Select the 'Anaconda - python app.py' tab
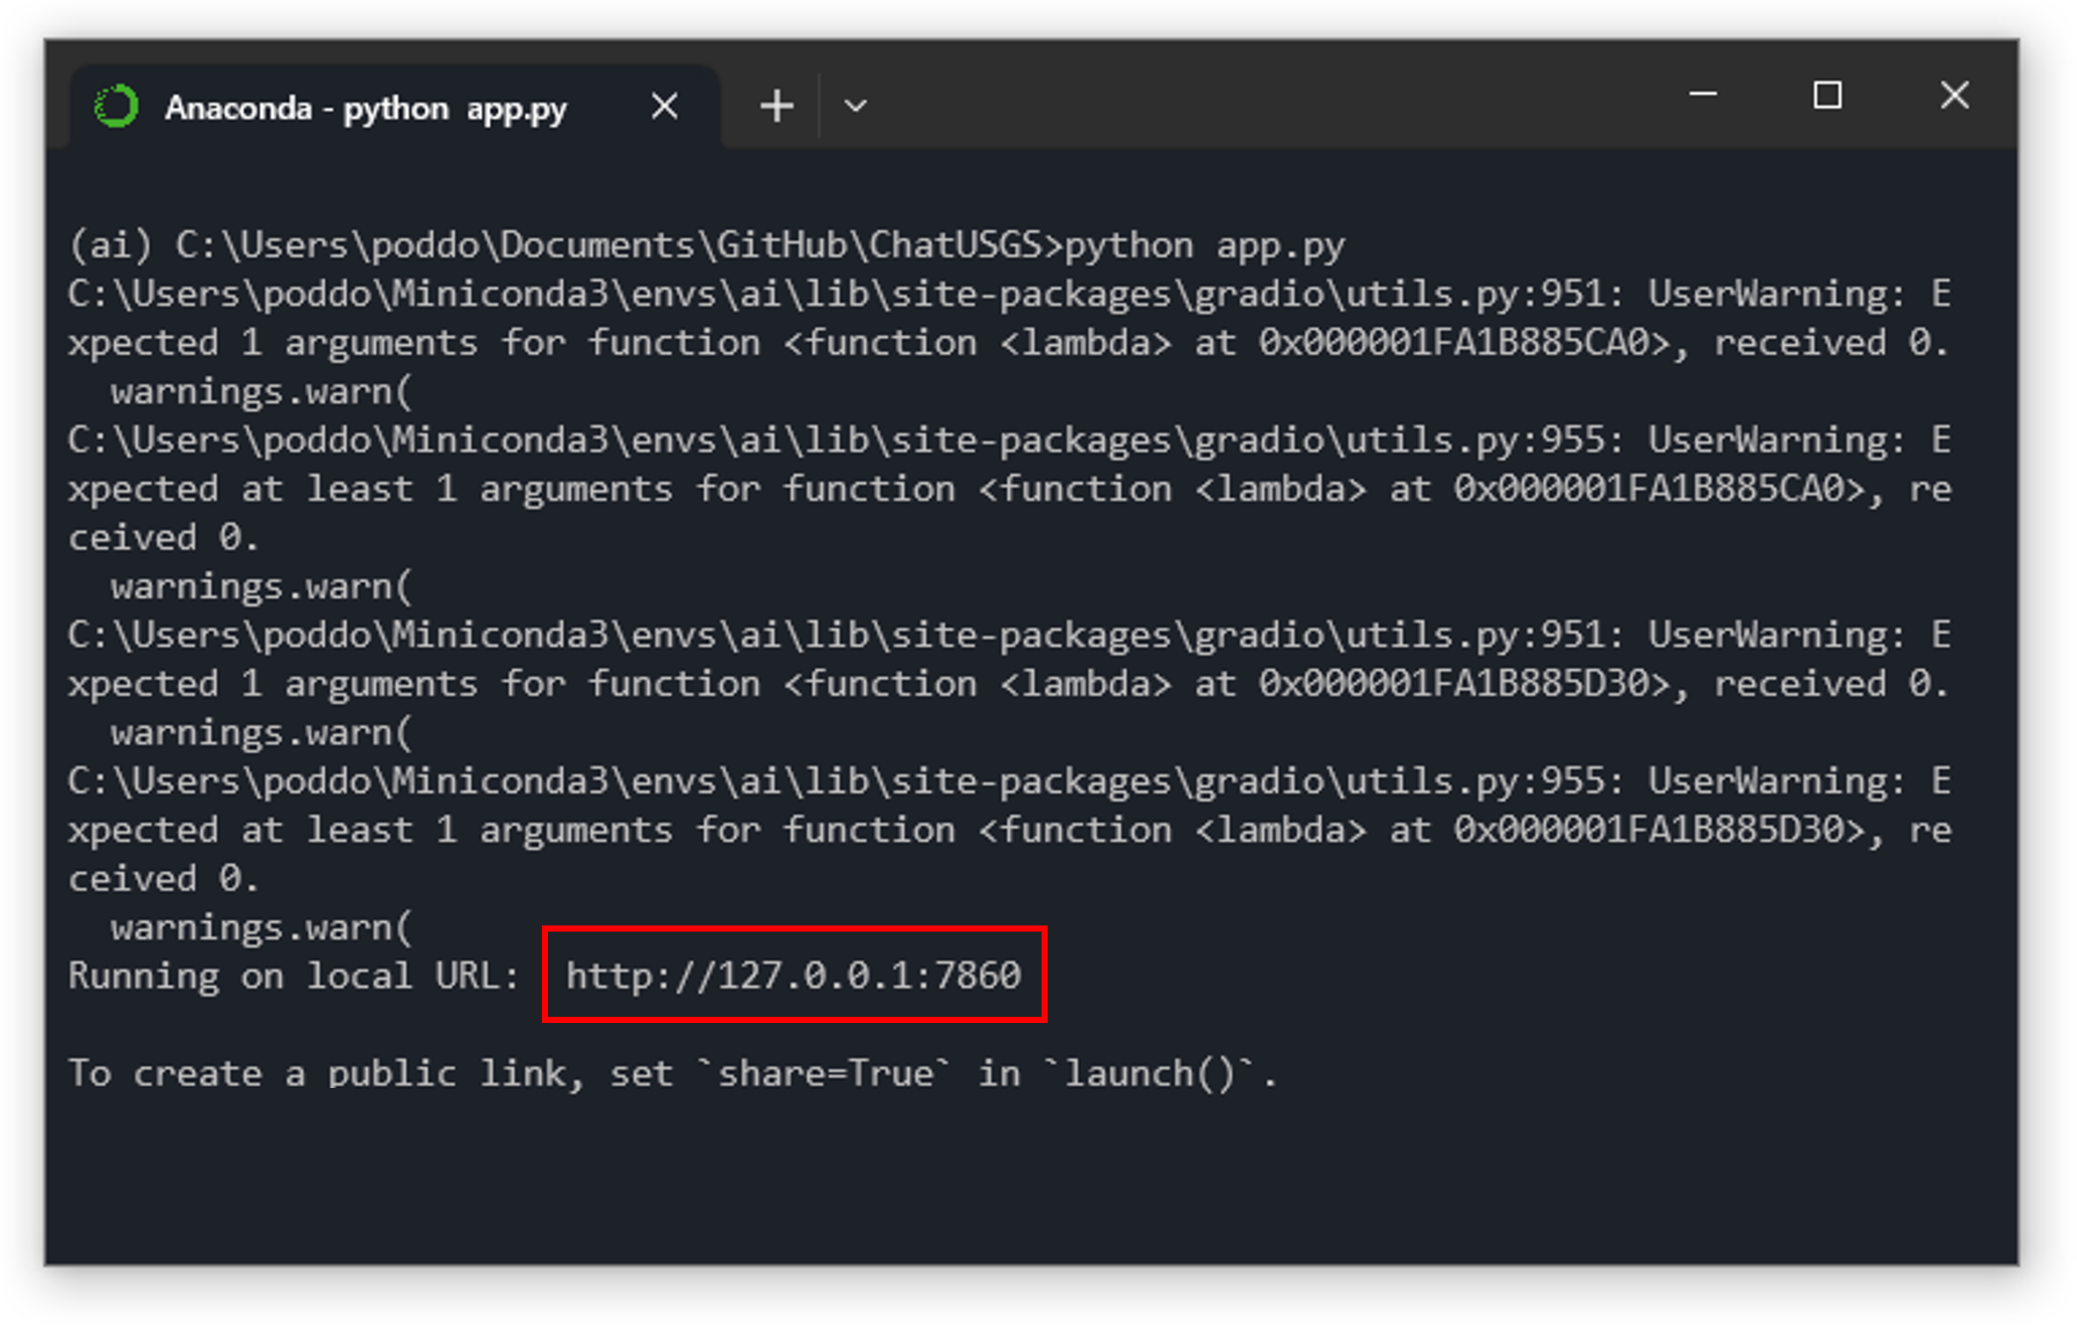Image resolution: width=2077 pixels, height=1332 pixels. point(365,108)
